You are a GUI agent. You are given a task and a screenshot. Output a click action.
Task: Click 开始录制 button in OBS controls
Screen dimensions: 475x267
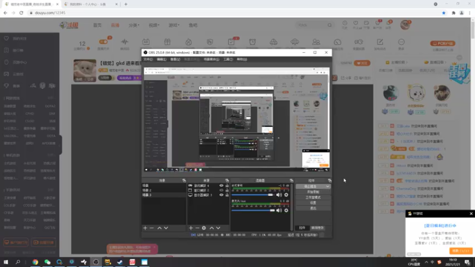(313, 192)
